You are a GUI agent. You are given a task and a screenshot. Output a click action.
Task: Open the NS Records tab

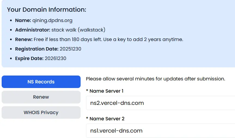click(x=41, y=82)
